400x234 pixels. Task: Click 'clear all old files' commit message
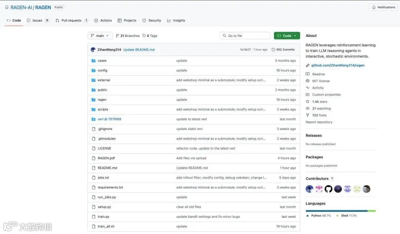189,207
